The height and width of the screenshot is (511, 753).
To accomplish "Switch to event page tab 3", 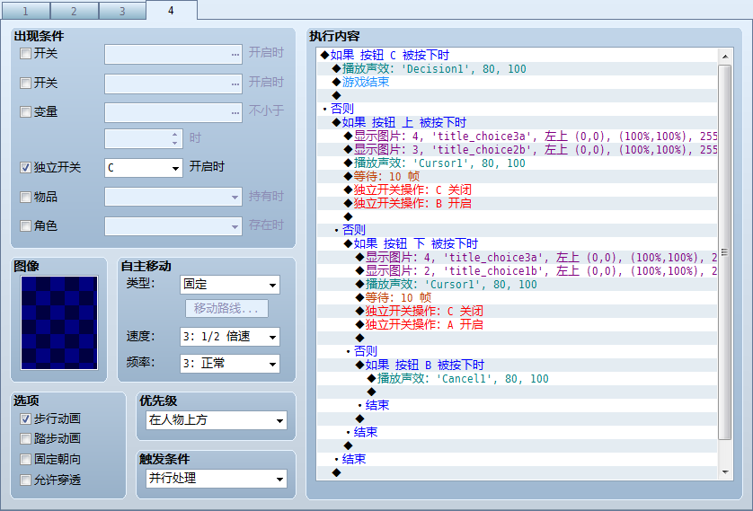I will click(122, 11).
